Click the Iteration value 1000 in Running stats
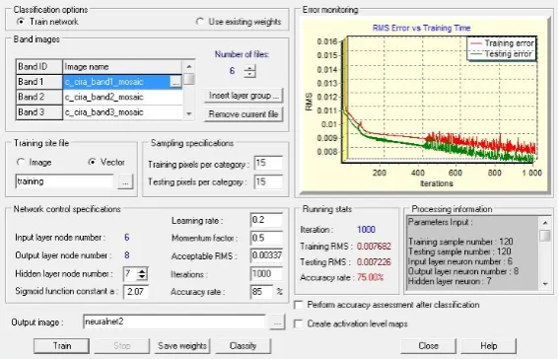Screen dimensions: 559x359 point(366,230)
